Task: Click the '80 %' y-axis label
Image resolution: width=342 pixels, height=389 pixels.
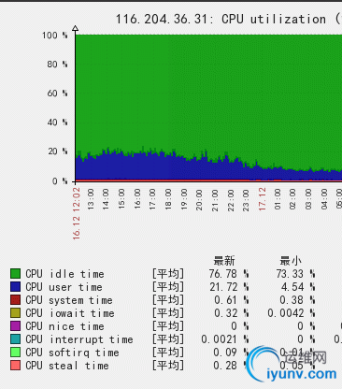Action: [x=57, y=65]
